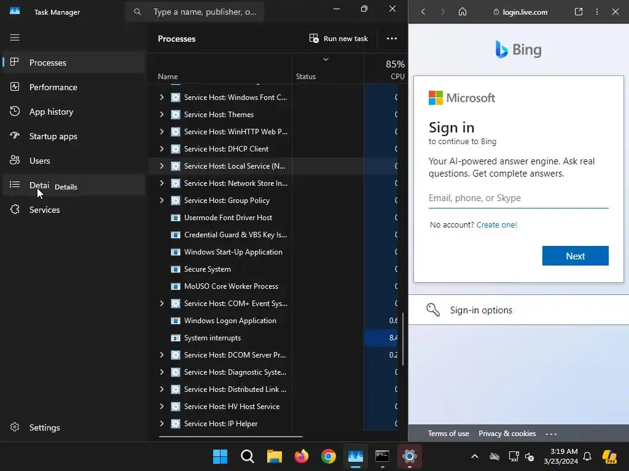Open the terminal icon in the taskbar
Screen dimensions: 629x471
pyautogui.click(x=382, y=456)
